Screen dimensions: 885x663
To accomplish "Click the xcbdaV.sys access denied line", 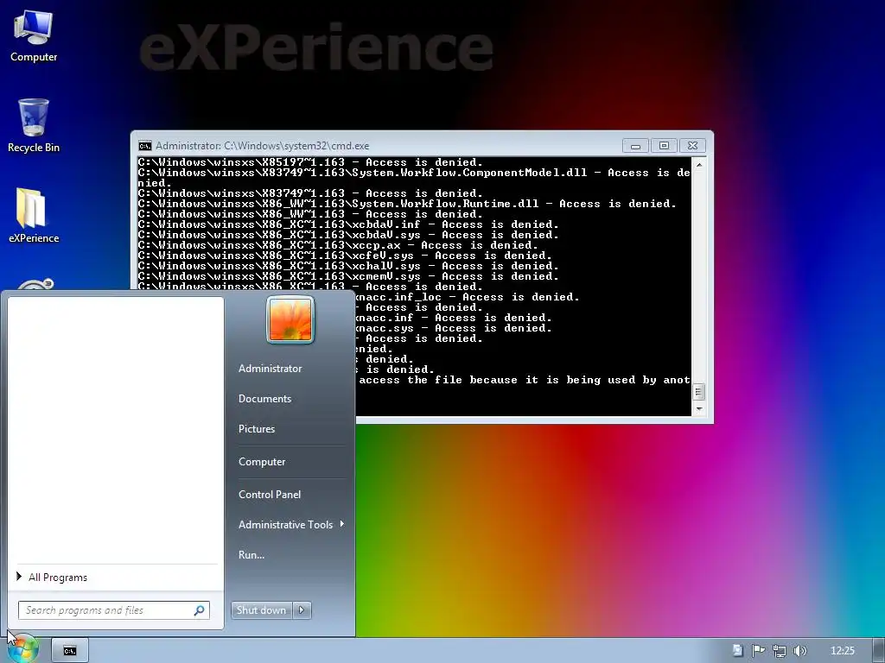I will [348, 235].
